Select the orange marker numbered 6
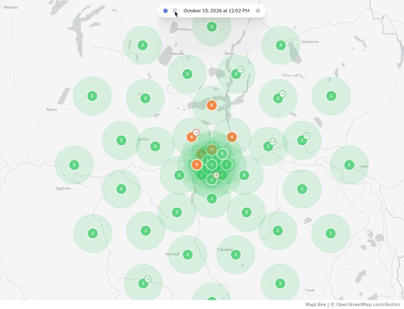The image size is (404, 309). pyautogui.click(x=211, y=105)
